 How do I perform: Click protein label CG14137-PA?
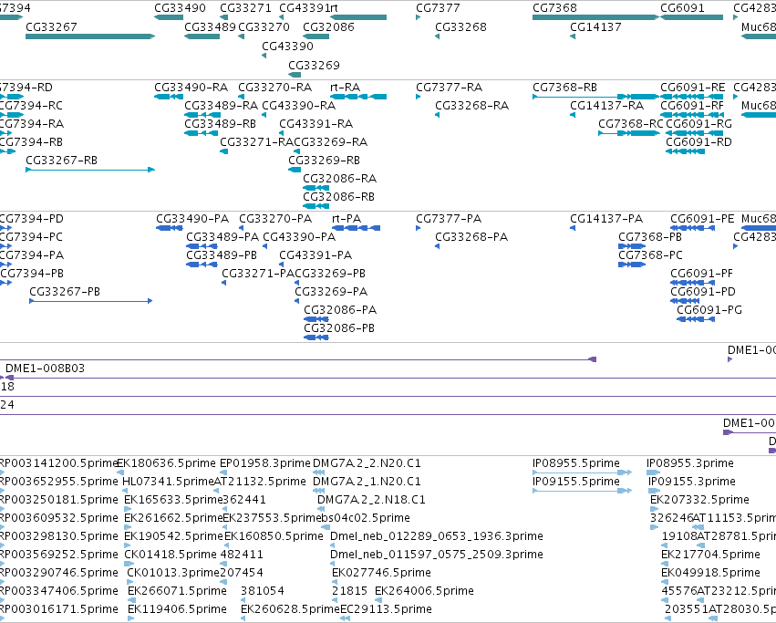pos(606,219)
